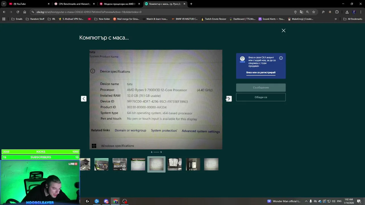Open the YouTube icon bookmark

(x=90, y=19)
